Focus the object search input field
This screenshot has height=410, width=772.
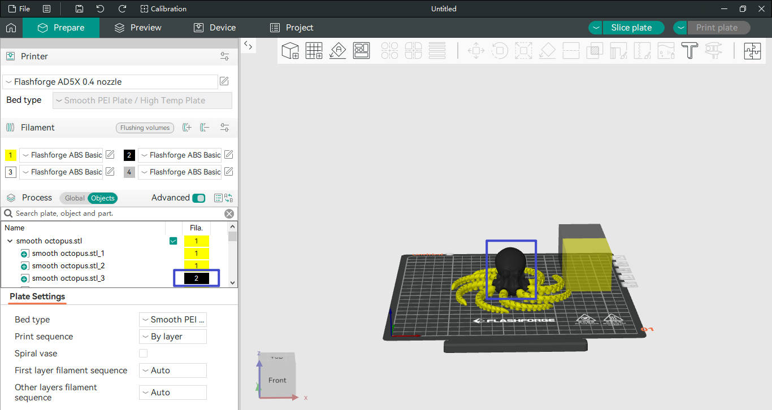(119, 213)
